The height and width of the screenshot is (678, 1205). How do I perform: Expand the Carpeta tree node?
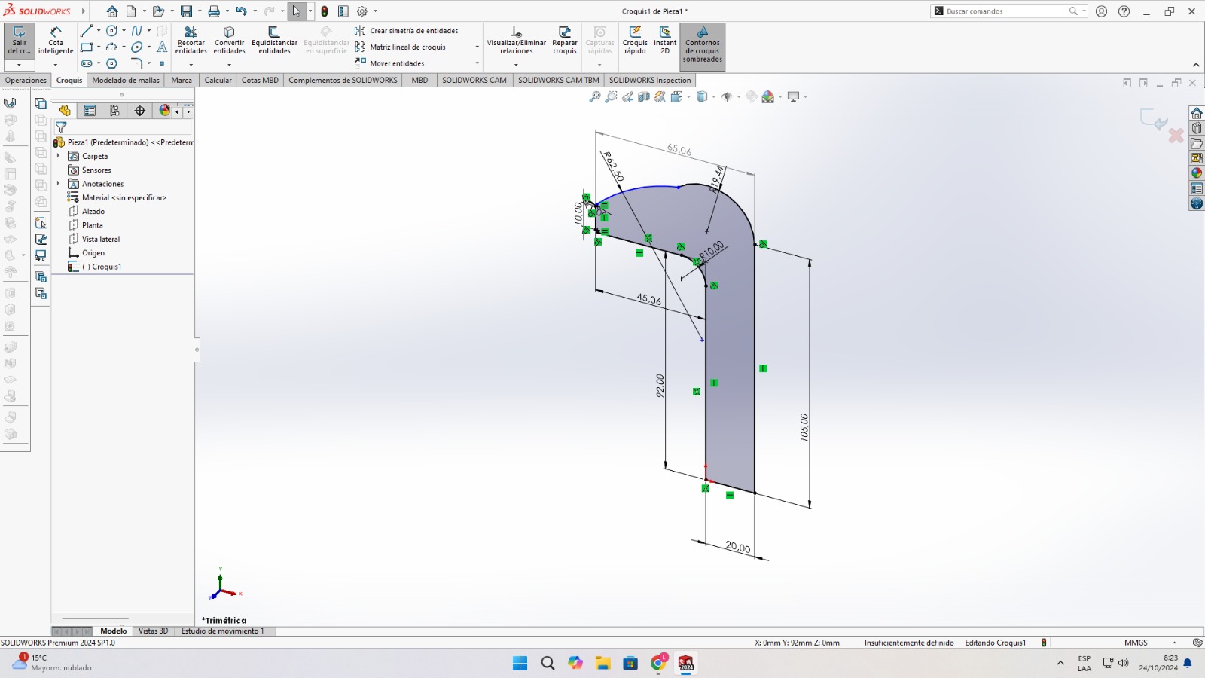59,156
